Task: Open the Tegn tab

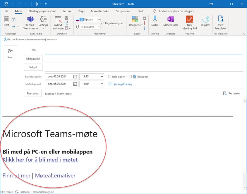Action: [x=81, y=11]
